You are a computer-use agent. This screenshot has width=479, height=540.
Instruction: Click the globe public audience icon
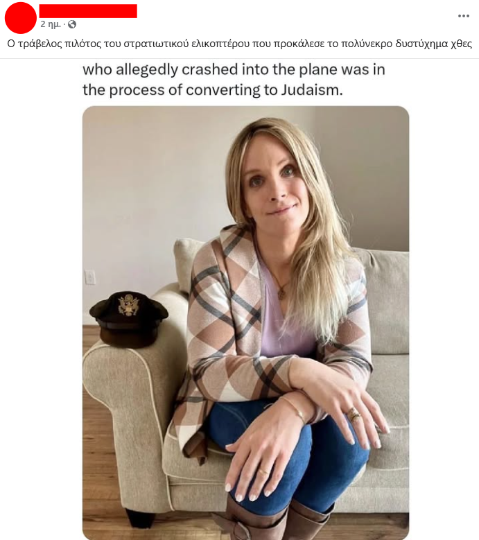coord(72,24)
